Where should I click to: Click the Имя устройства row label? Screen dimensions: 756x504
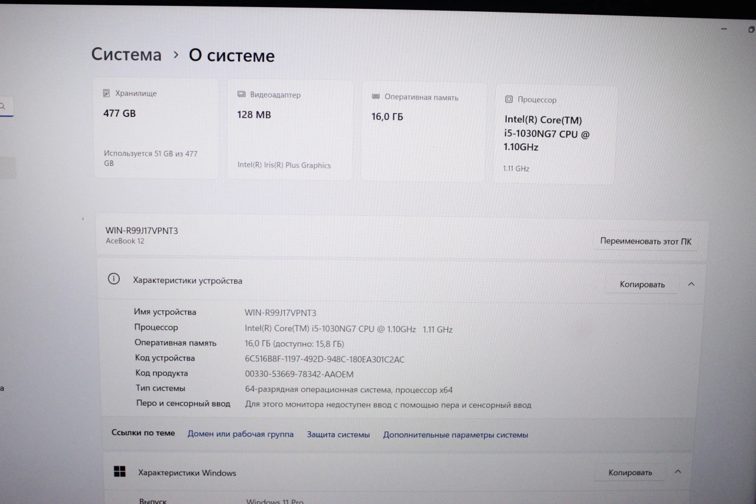(165, 312)
